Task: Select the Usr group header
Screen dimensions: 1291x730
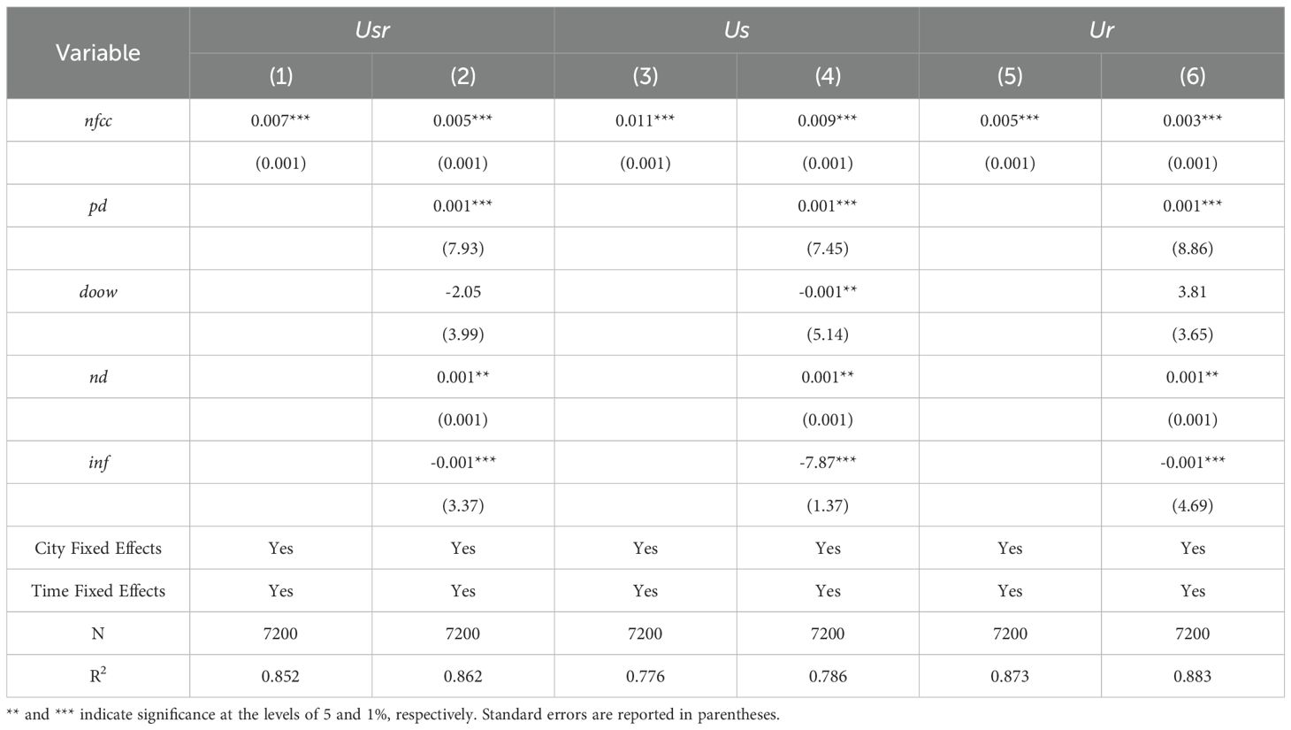Action: 371,30
